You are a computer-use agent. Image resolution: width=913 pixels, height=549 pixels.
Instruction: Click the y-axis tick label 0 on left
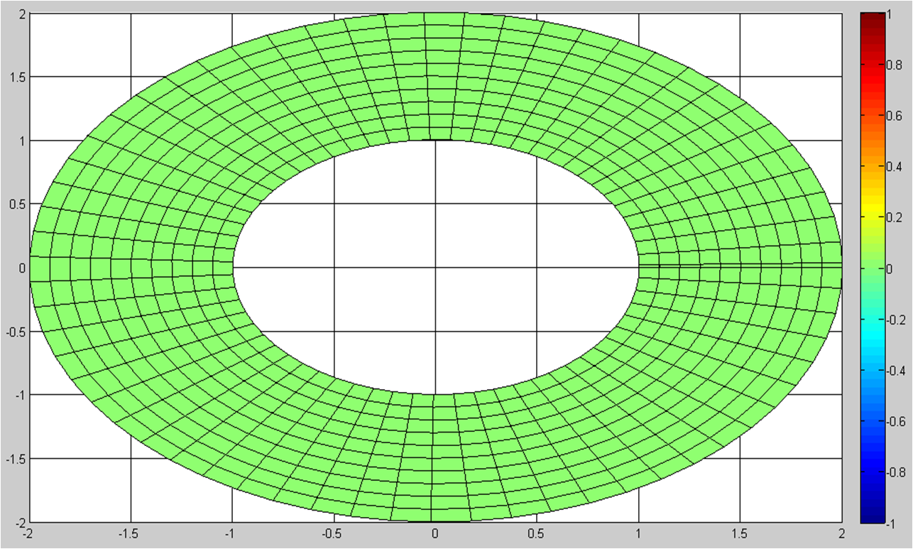pos(23,268)
